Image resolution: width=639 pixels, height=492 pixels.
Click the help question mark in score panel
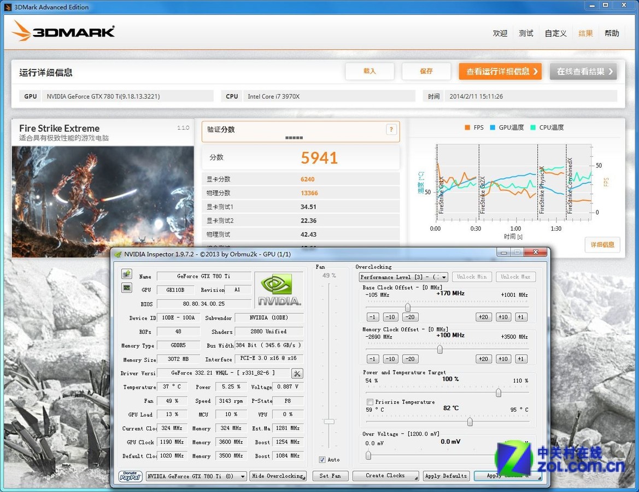pos(391,130)
